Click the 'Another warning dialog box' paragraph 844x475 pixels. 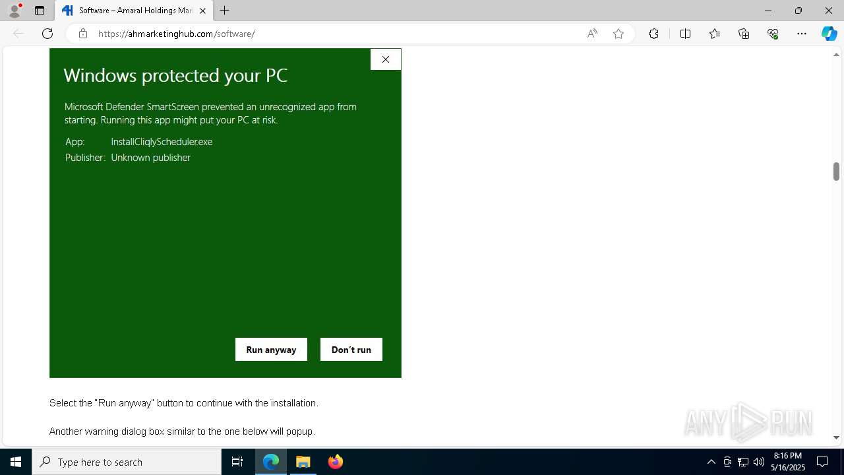point(182,431)
